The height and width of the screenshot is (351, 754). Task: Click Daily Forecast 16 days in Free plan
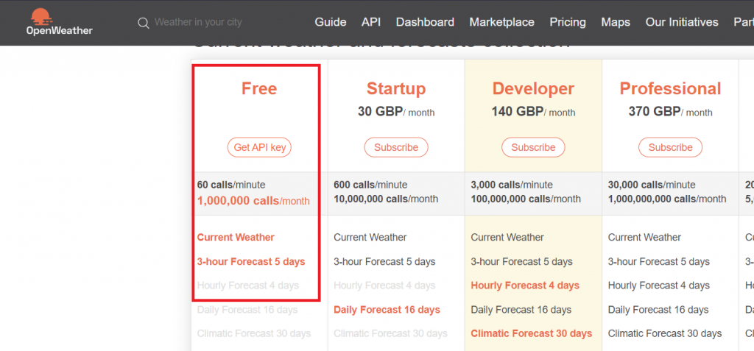pos(247,310)
